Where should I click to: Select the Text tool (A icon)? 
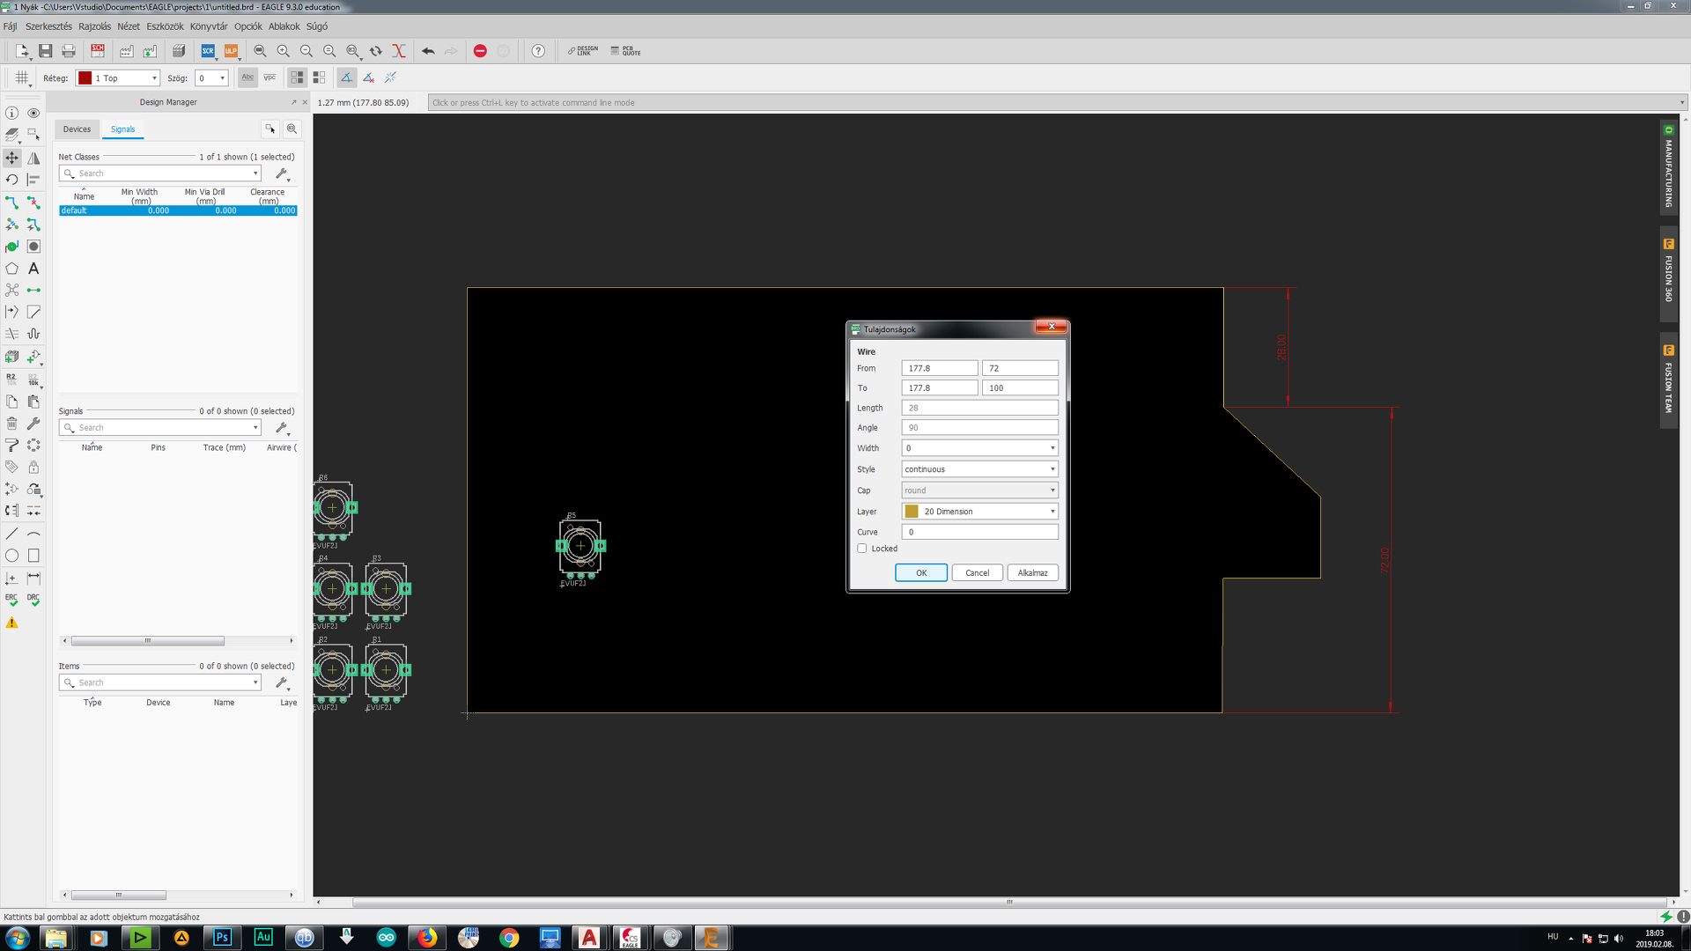tap(33, 269)
